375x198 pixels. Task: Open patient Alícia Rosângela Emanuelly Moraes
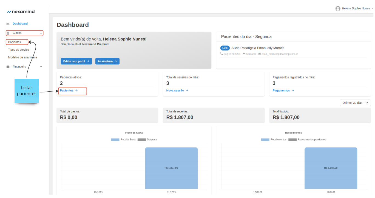[258, 48]
